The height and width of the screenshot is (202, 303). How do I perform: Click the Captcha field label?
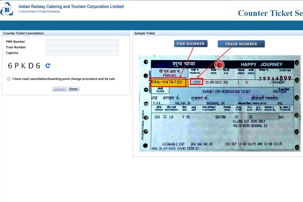click(12, 53)
